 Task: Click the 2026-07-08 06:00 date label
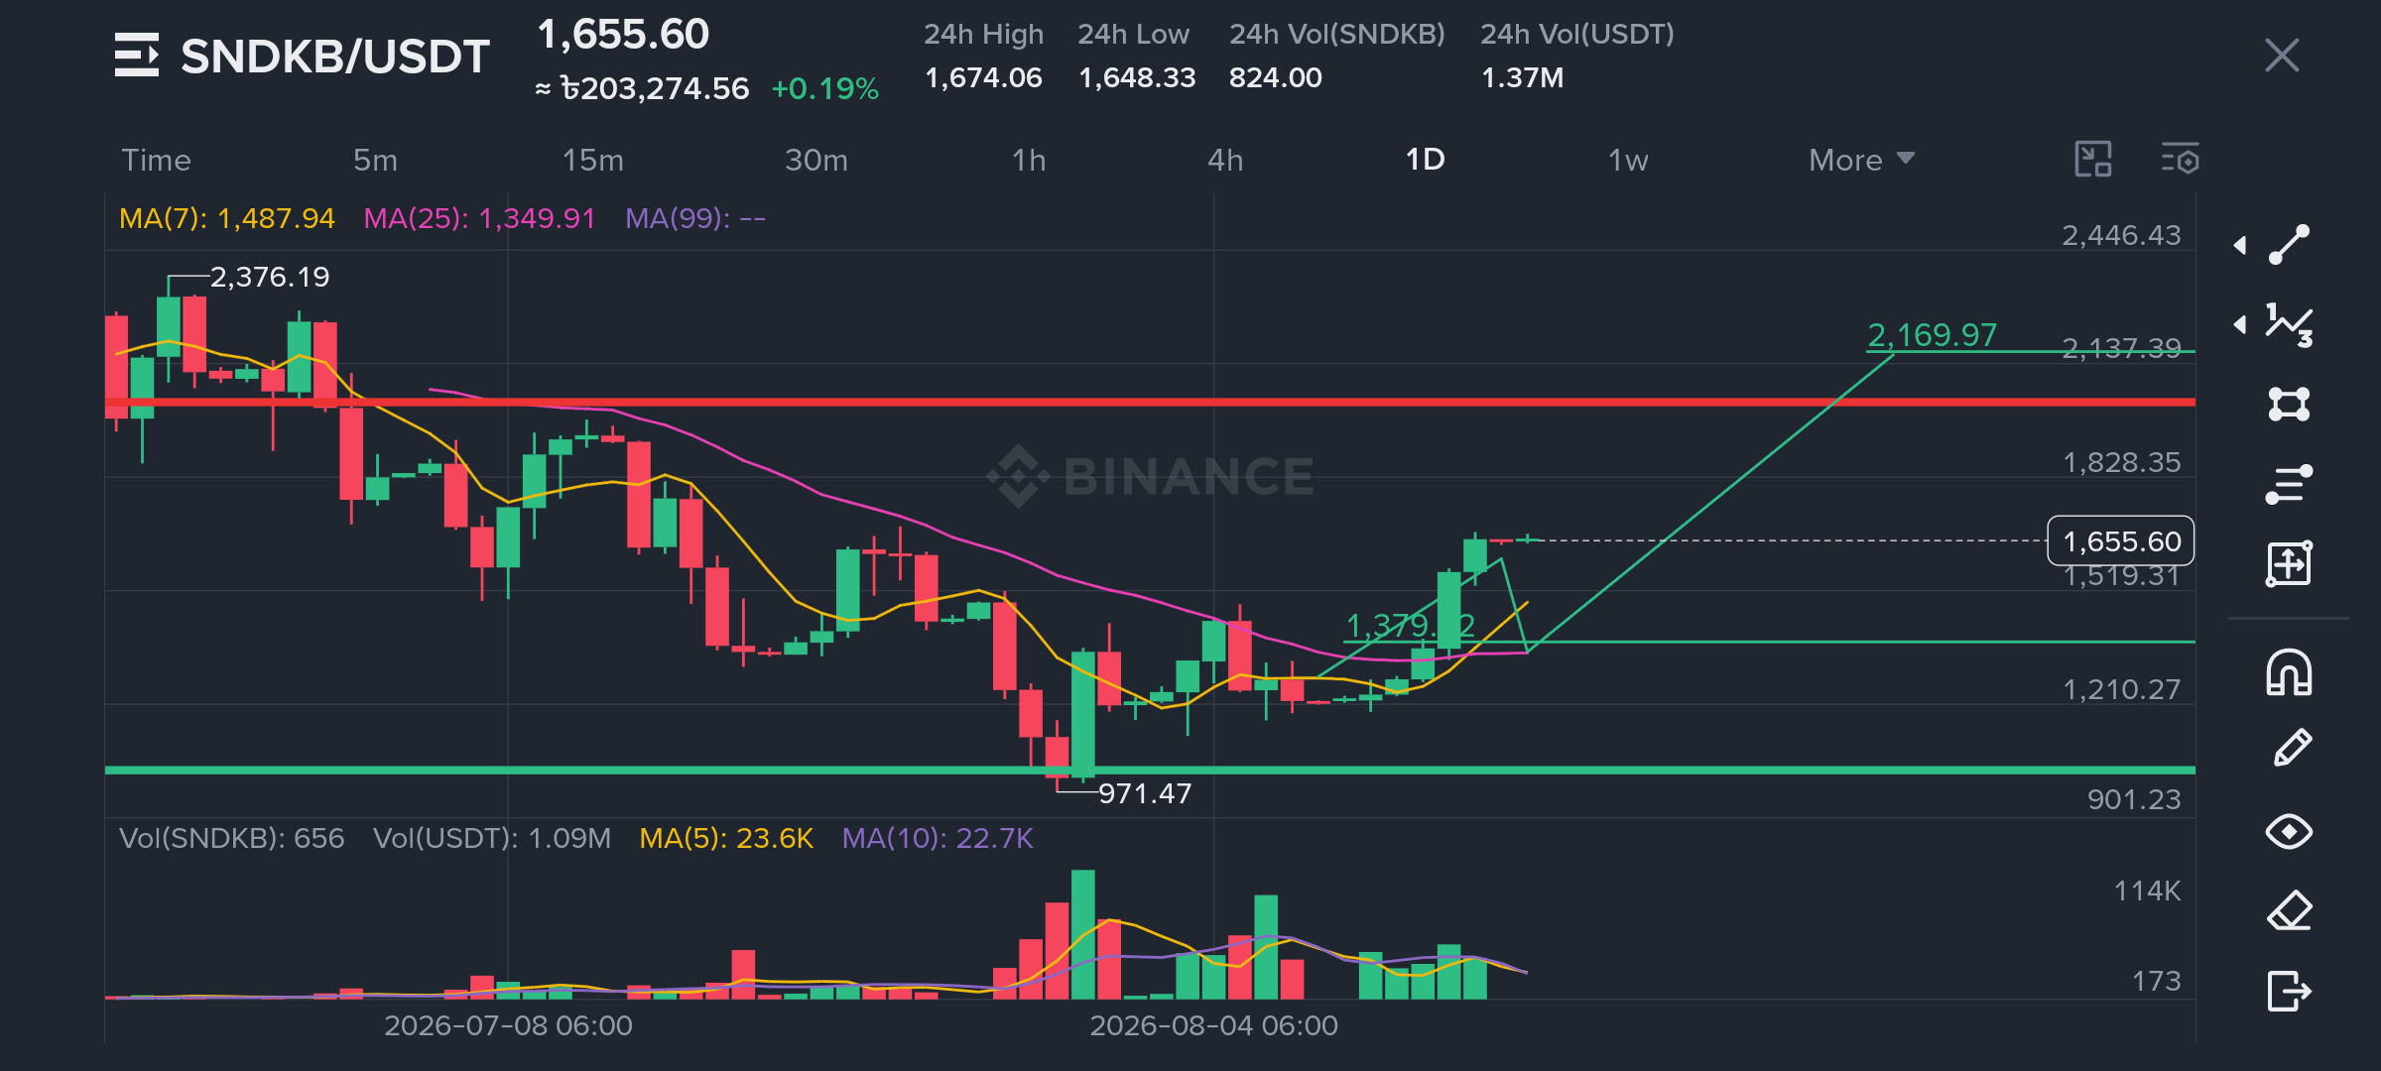click(508, 1025)
